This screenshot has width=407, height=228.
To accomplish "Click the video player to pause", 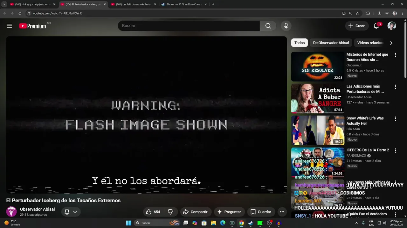I will pyautogui.click(x=147, y=115).
